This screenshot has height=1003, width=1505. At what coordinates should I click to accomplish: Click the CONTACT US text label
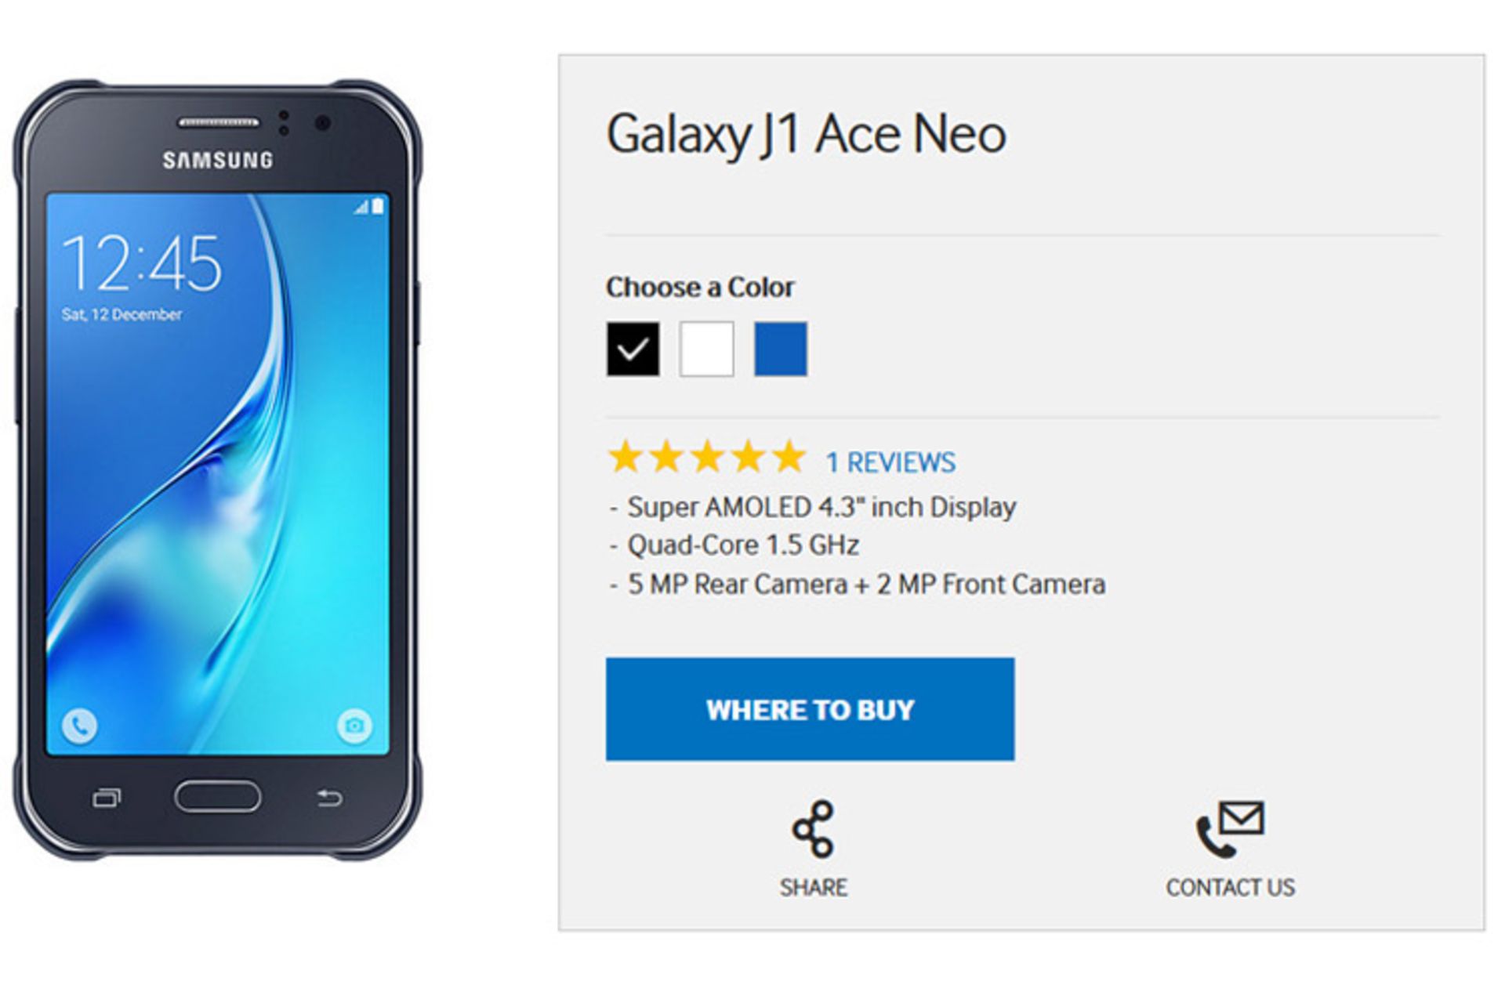(x=1230, y=888)
